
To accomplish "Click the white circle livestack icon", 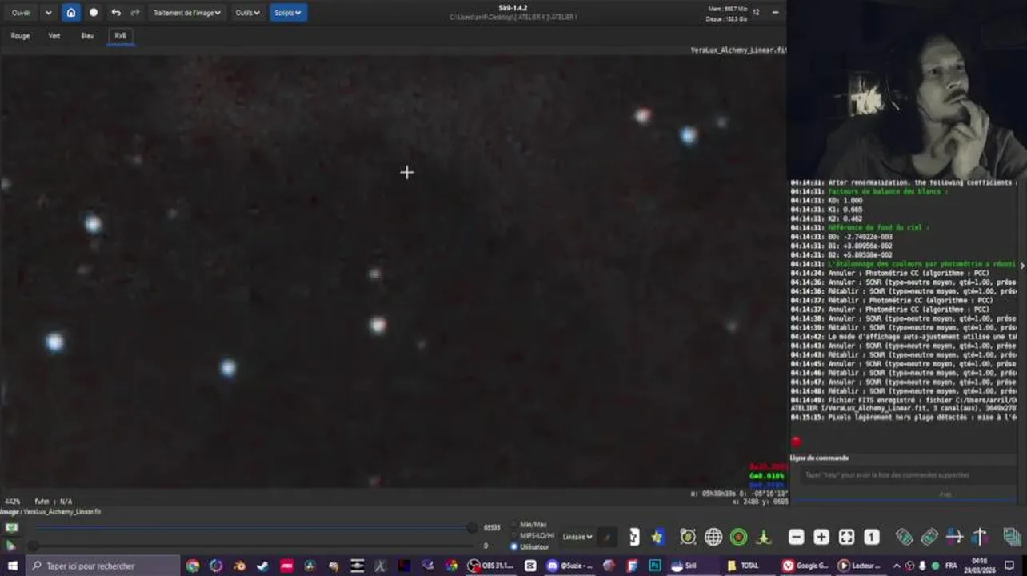I will coord(94,13).
